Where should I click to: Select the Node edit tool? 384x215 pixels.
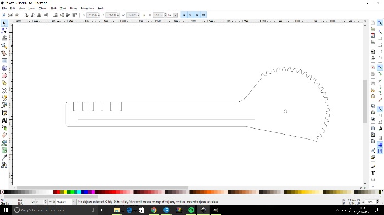click(x=4, y=31)
